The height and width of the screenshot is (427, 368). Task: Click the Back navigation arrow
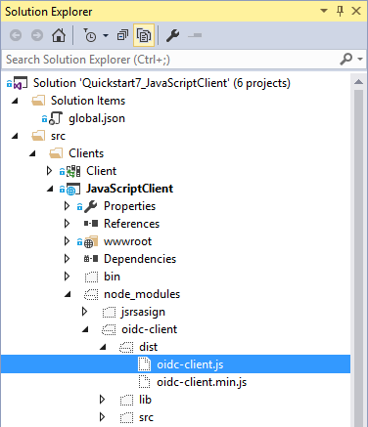[16, 35]
